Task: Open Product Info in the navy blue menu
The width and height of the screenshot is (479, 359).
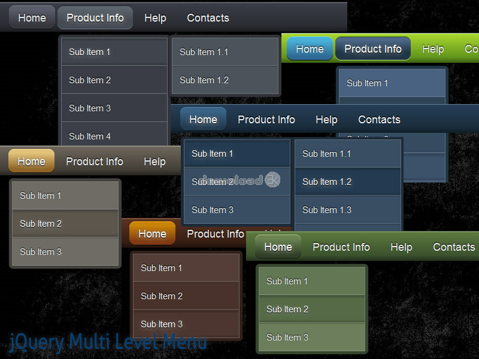Action: point(266,119)
